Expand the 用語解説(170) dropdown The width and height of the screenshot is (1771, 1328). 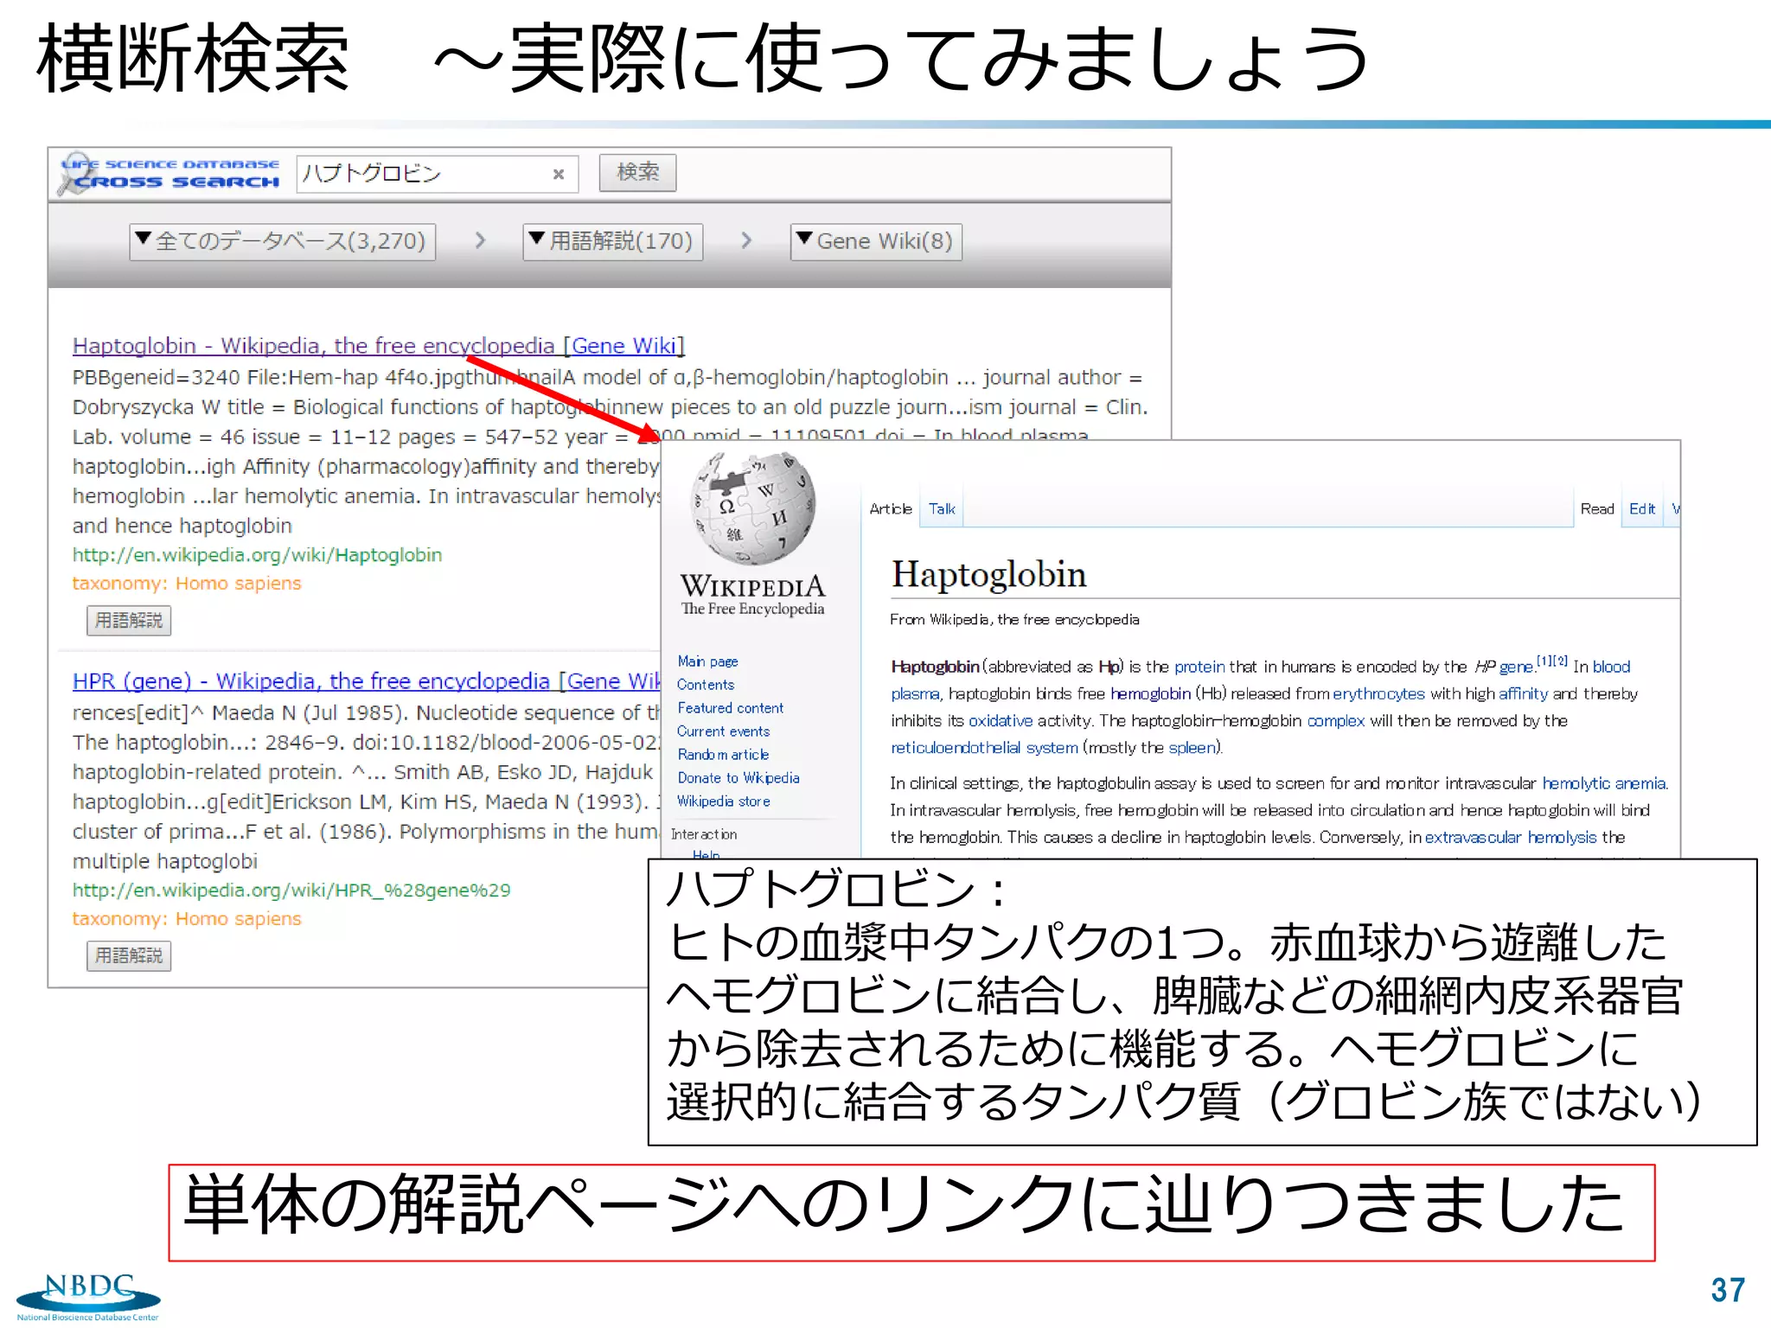pyautogui.click(x=612, y=241)
